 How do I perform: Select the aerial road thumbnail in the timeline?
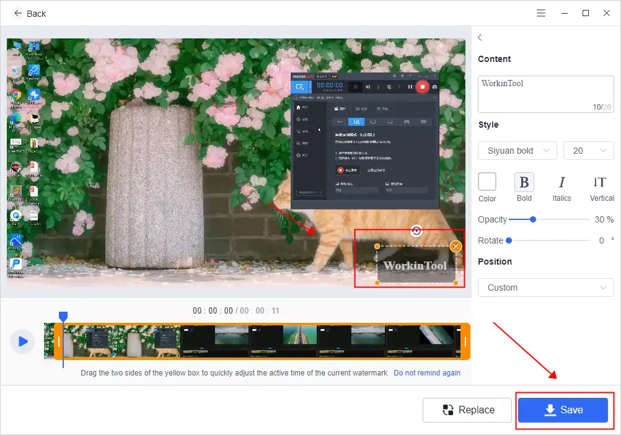(x=300, y=335)
